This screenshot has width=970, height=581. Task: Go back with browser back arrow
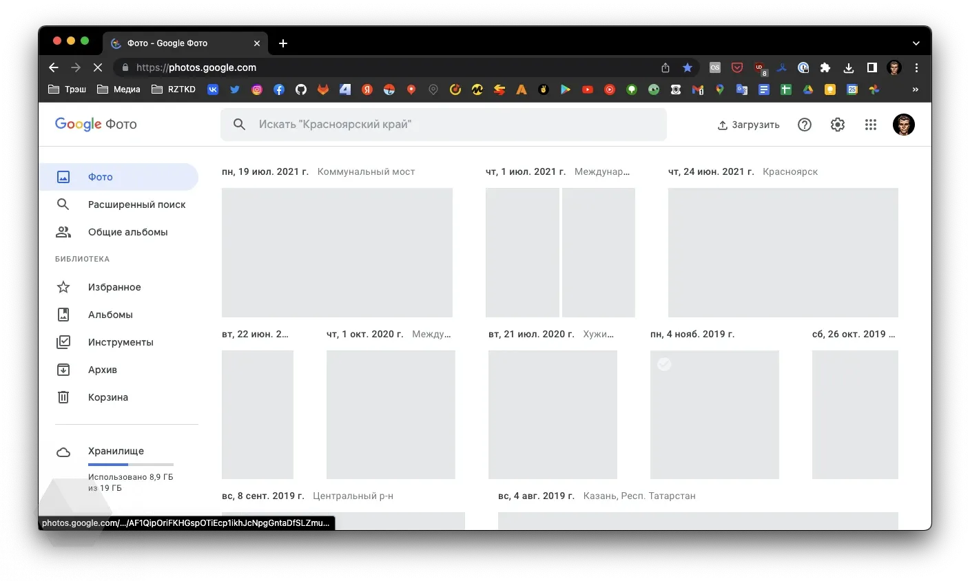pos(54,67)
